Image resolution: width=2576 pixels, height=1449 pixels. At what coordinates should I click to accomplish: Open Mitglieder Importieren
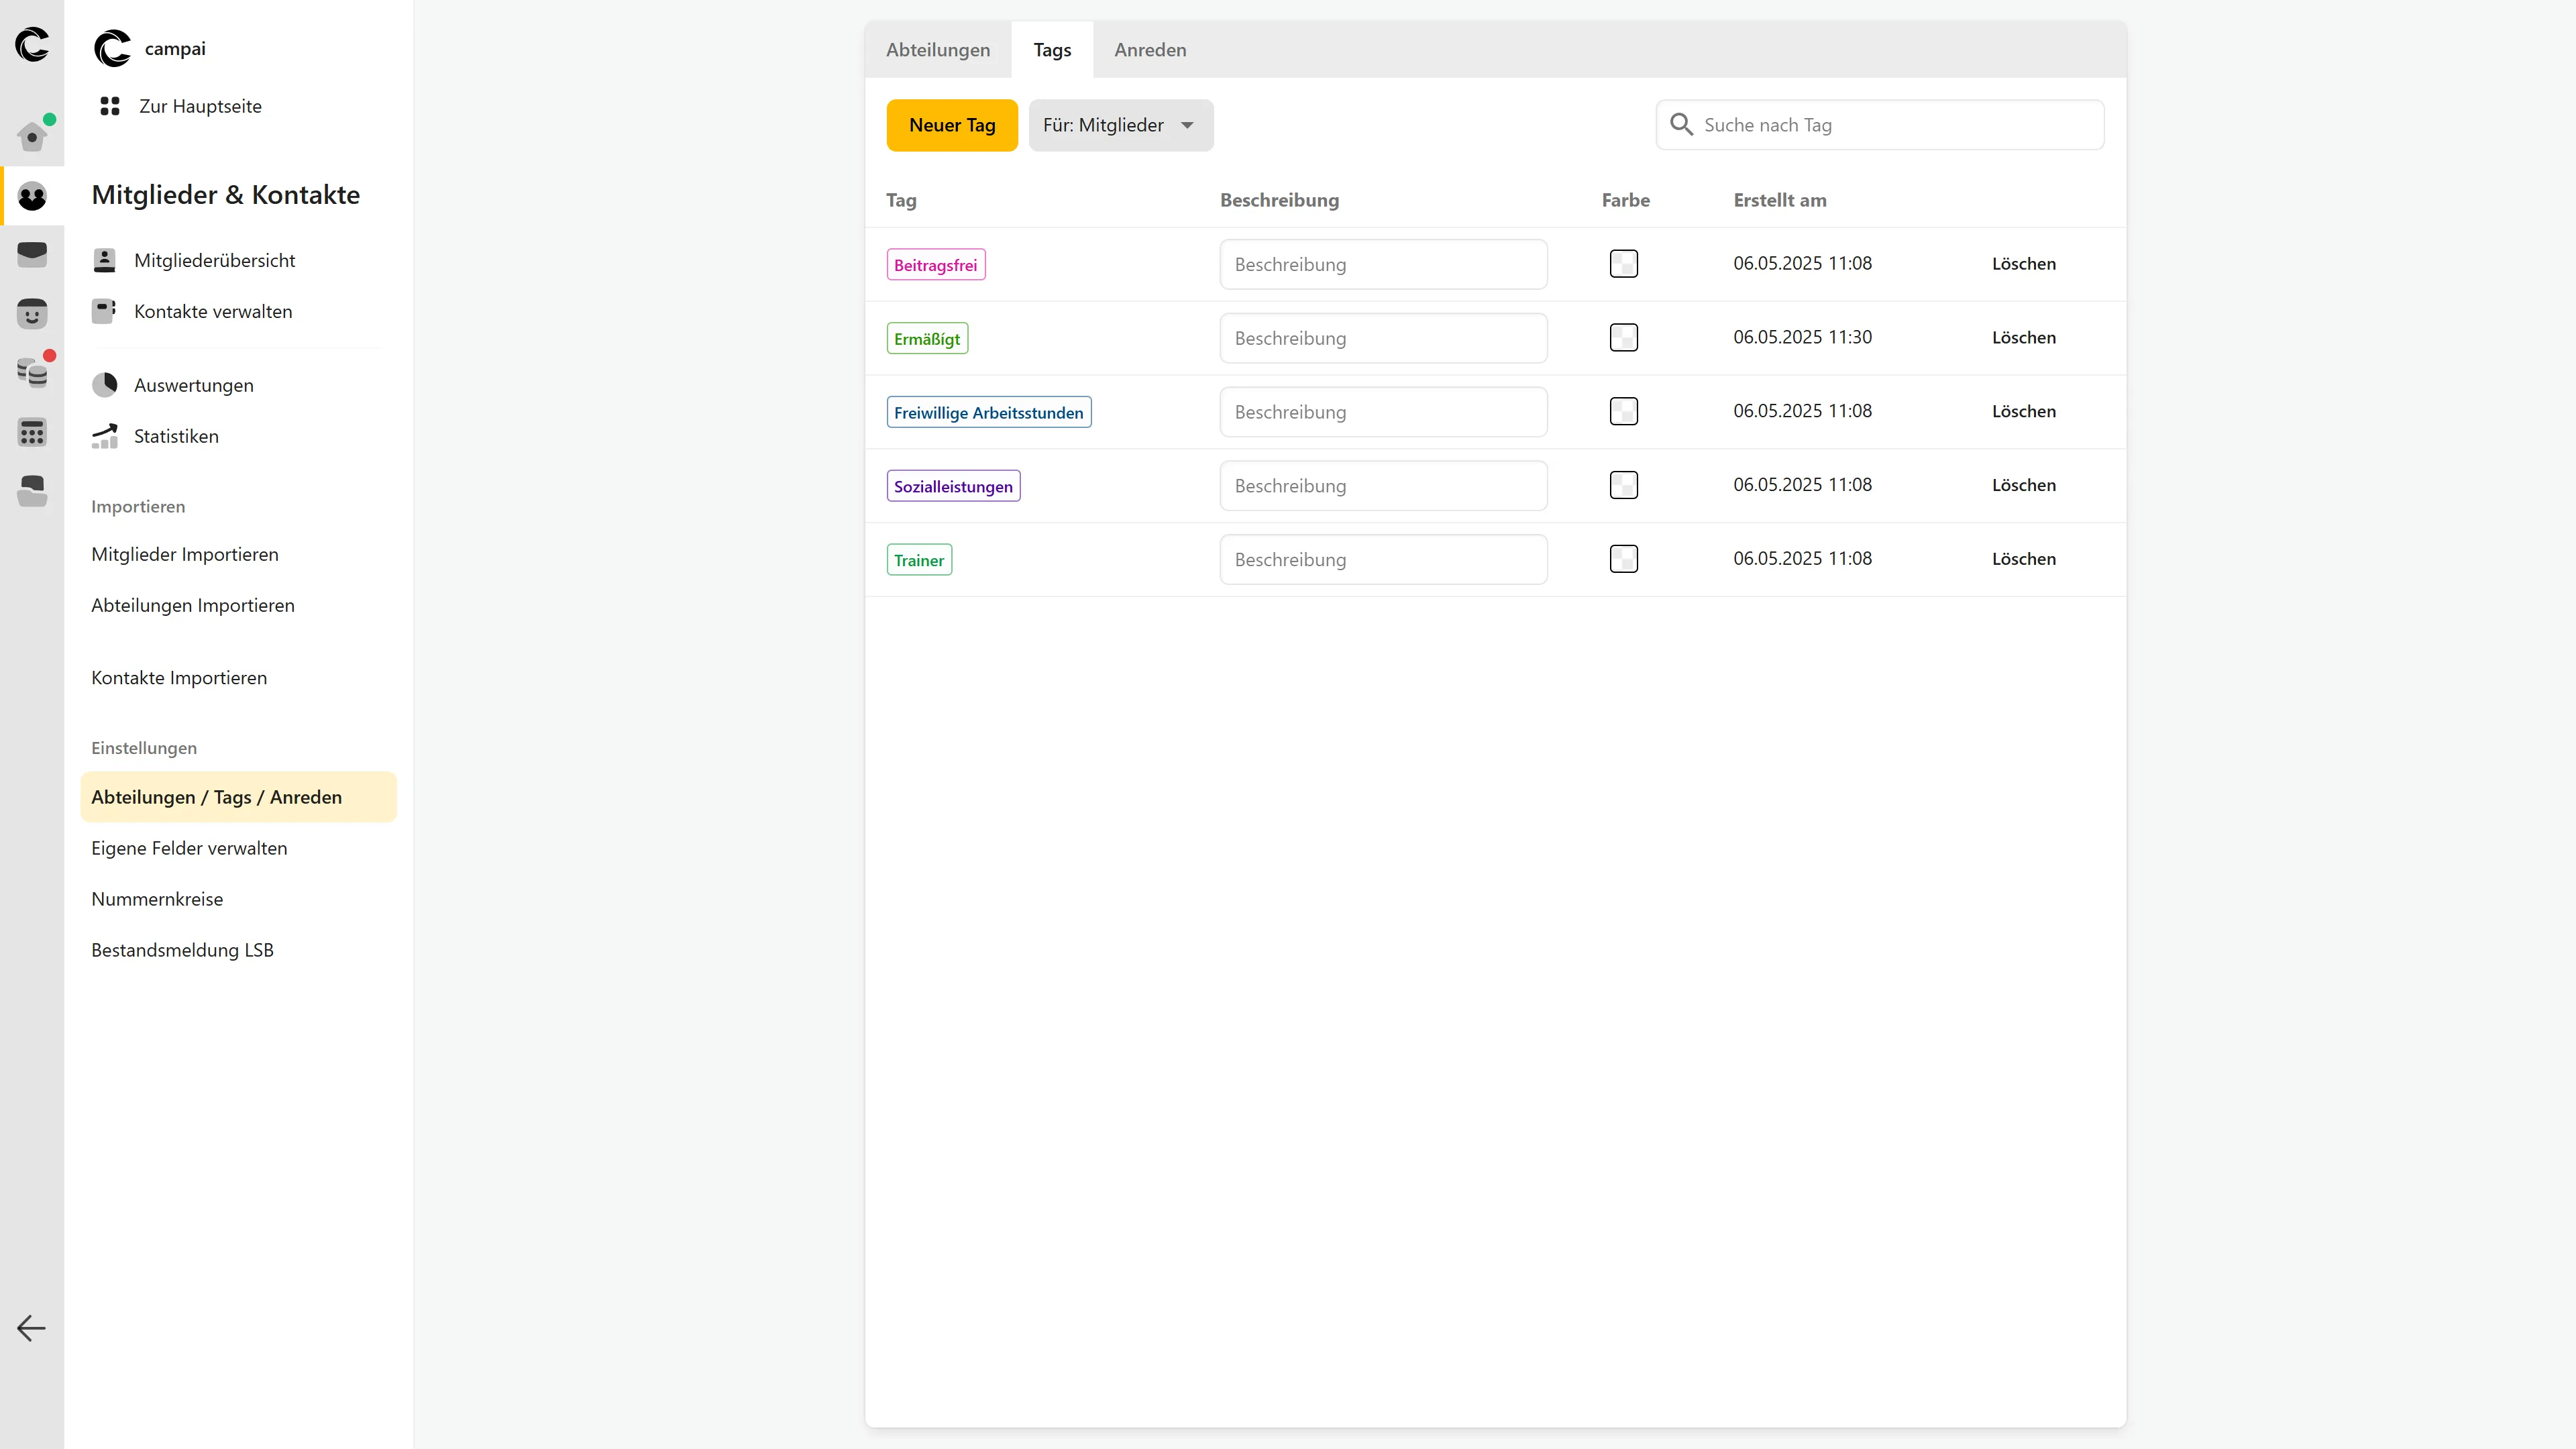(185, 554)
